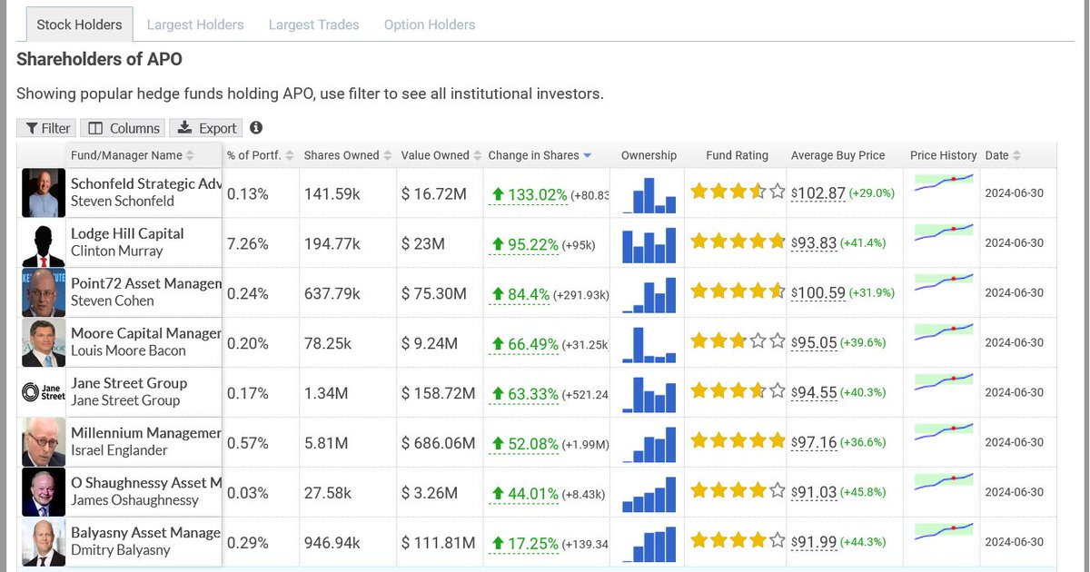
Task: Click Steven Cohen's profile photo
Action: [x=42, y=292]
